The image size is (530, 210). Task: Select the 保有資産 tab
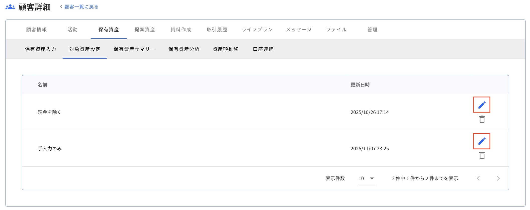[x=109, y=30]
